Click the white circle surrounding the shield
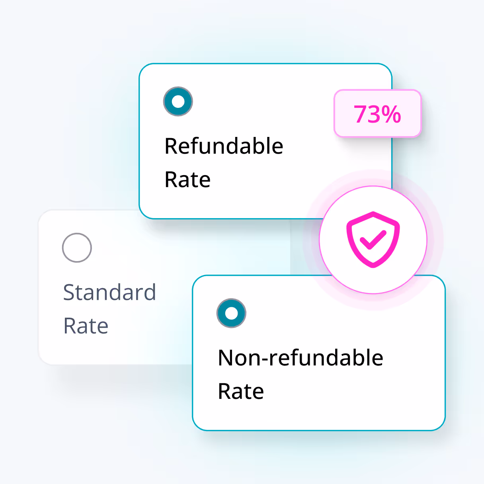The image size is (484, 484). (x=373, y=240)
